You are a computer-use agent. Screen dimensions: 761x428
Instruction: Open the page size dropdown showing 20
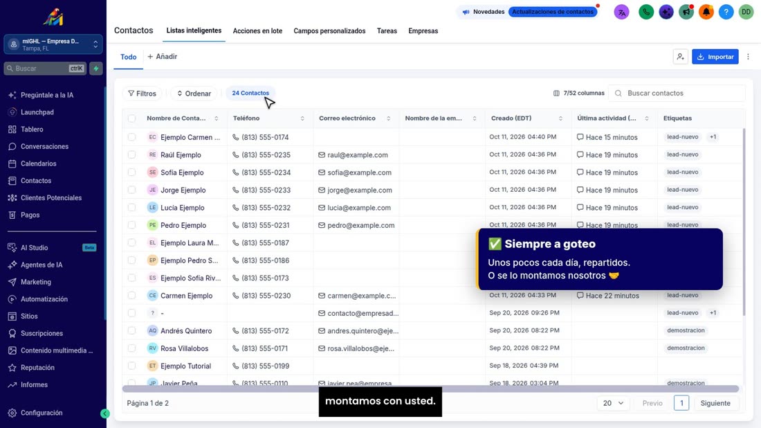(x=613, y=403)
